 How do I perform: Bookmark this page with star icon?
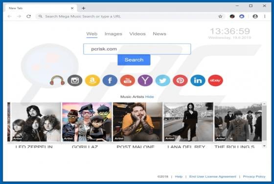(220, 17)
